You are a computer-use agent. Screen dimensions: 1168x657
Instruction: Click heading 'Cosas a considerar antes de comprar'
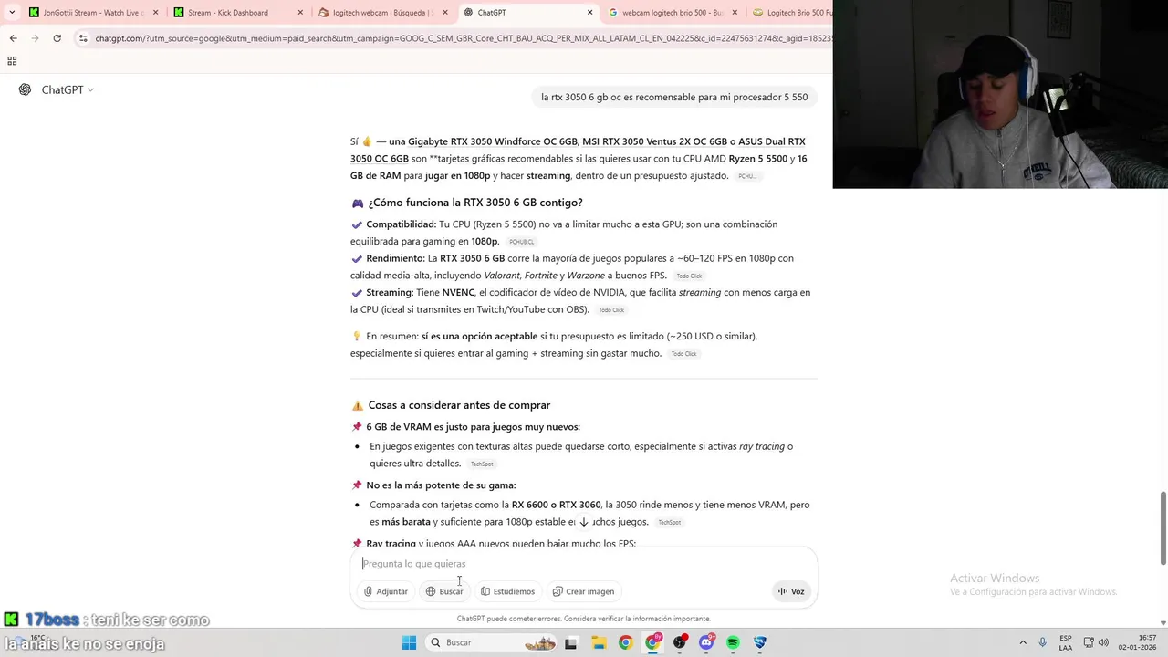pyautogui.click(x=459, y=405)
